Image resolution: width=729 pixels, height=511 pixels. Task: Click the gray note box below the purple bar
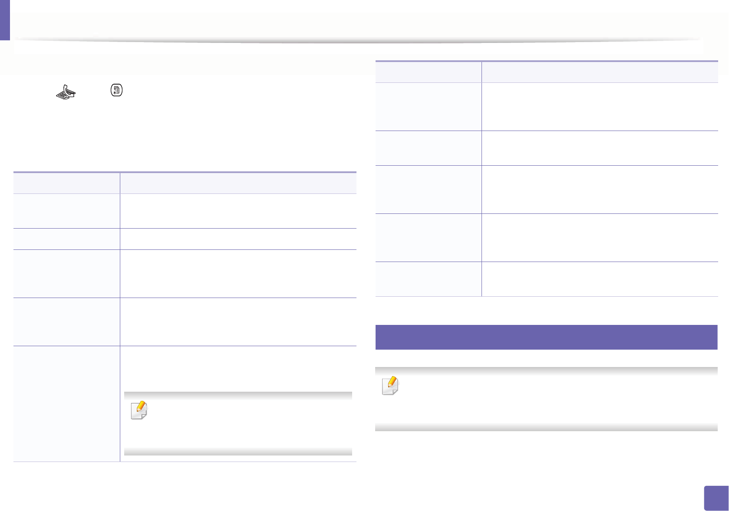point(546,399)
